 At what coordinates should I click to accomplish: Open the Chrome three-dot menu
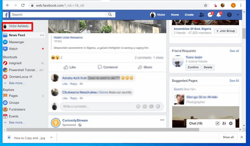tap(241, 5)
